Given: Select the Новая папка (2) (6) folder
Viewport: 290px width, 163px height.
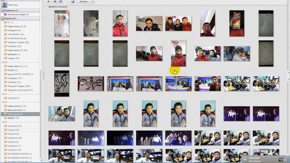Looking at the screenshot, I should (17, 26).
